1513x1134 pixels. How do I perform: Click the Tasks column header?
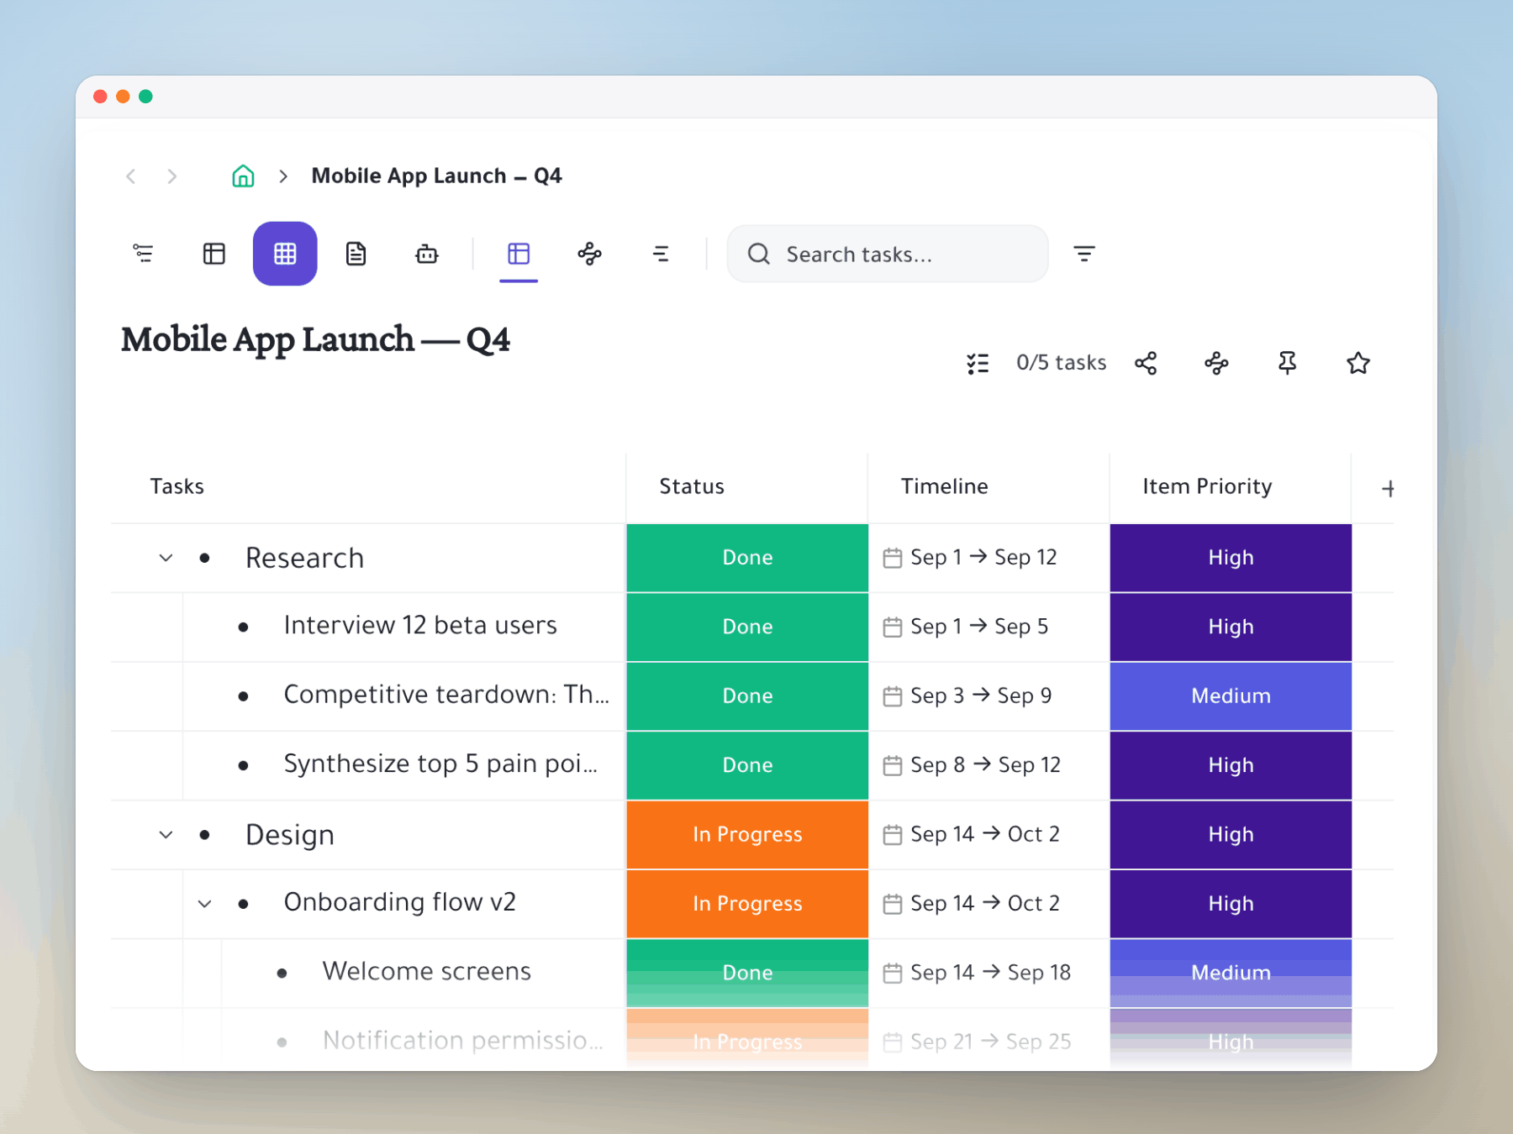177,486
